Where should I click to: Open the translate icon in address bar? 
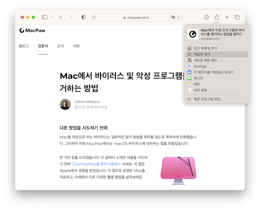(x=172, y=17)
